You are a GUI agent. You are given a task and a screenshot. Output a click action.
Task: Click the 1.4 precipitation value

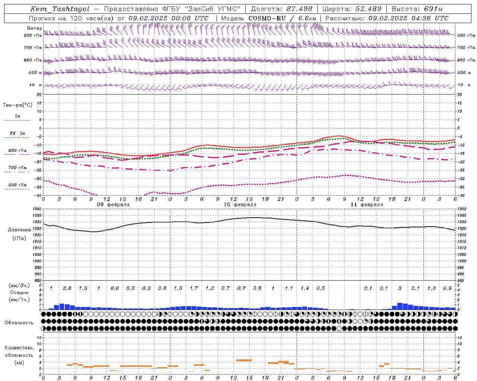pos(305,288)
